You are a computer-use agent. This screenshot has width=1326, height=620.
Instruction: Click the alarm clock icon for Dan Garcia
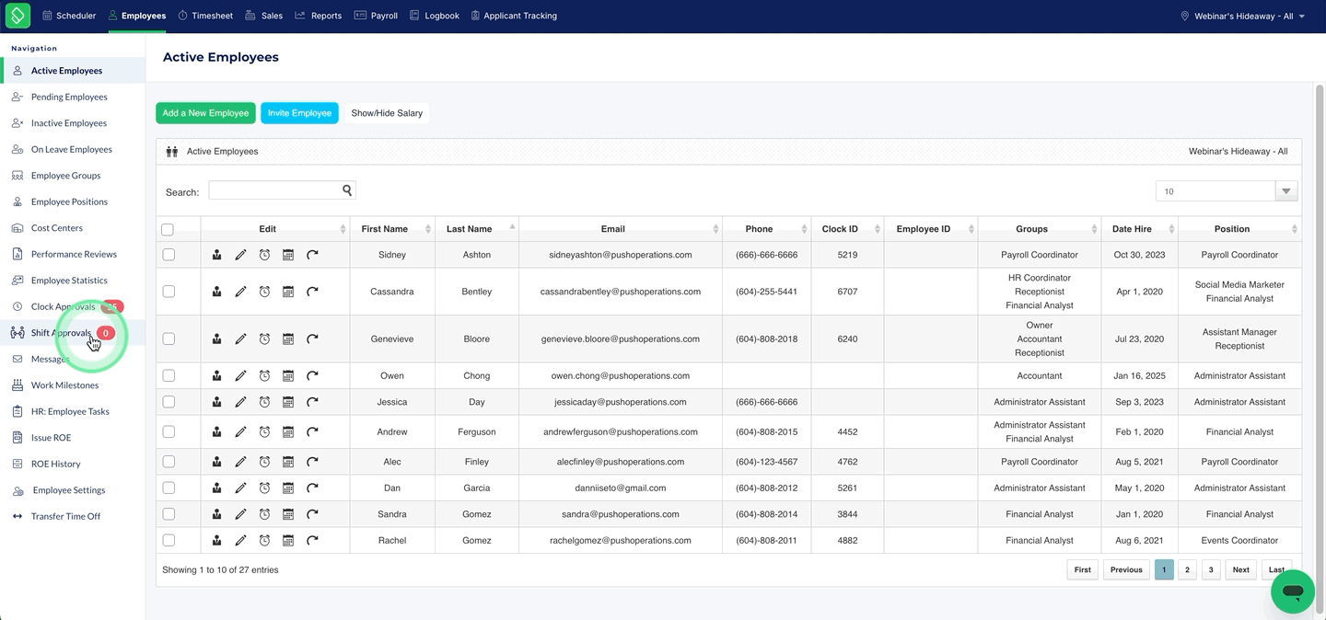tap(264, 488)
